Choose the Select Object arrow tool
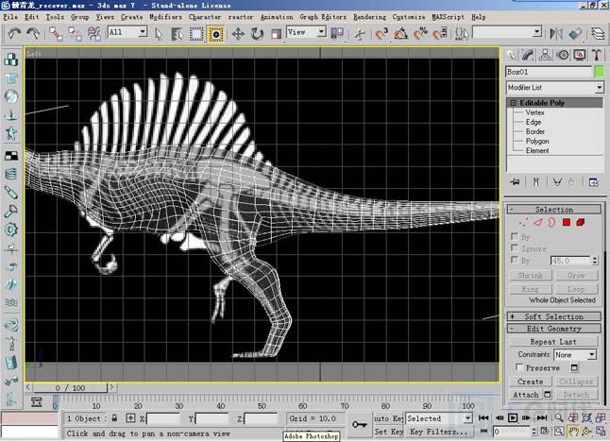Screen dimensions: 610x442 point(159,34)
